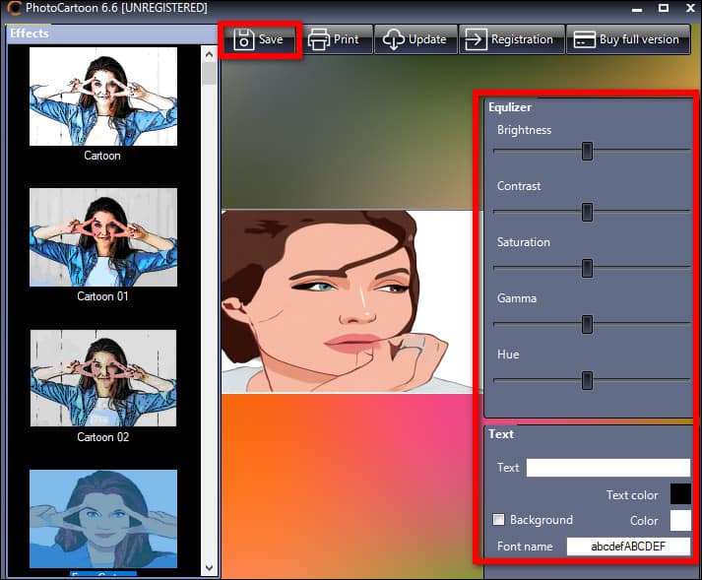Click the Cartoon 02 label text

(x=103, y=437)
